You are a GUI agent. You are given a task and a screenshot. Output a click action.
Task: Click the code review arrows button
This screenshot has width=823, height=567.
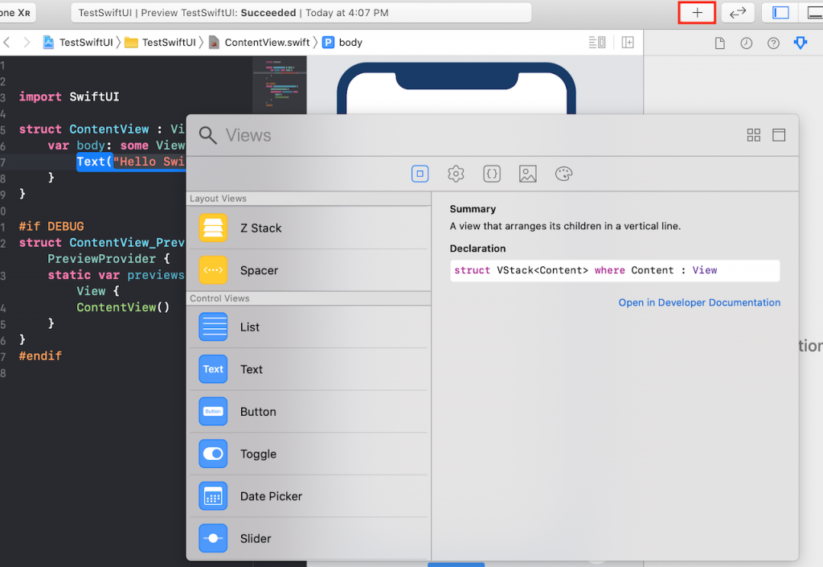point(738,13)
